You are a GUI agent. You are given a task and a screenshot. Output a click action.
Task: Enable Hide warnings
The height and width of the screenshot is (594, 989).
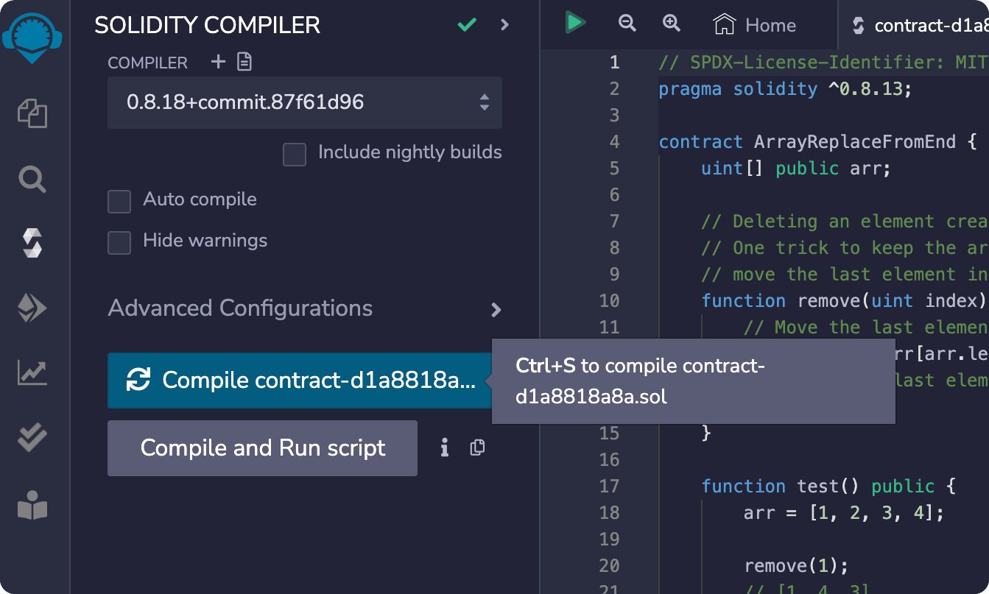(119, 242)
